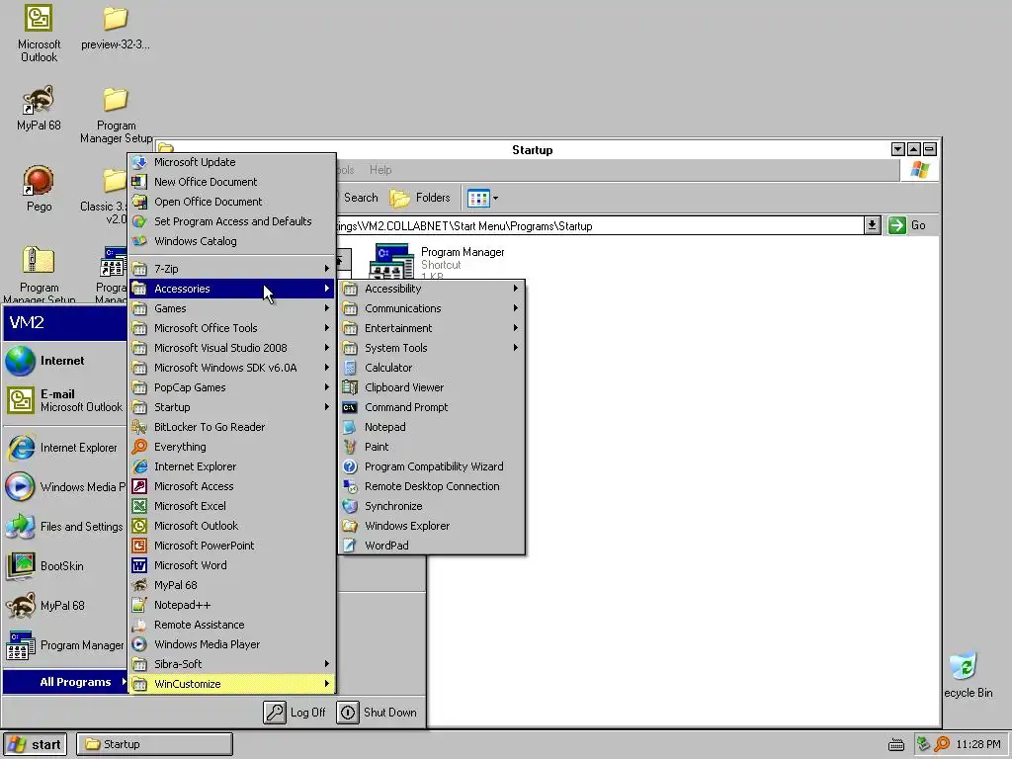Launch Microsoft Word from All Programs

tap(232, 565)
